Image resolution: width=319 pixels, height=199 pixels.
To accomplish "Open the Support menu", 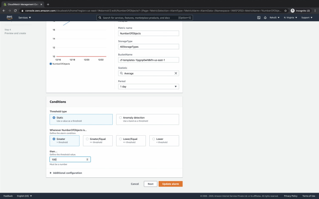I will point(307,17).
